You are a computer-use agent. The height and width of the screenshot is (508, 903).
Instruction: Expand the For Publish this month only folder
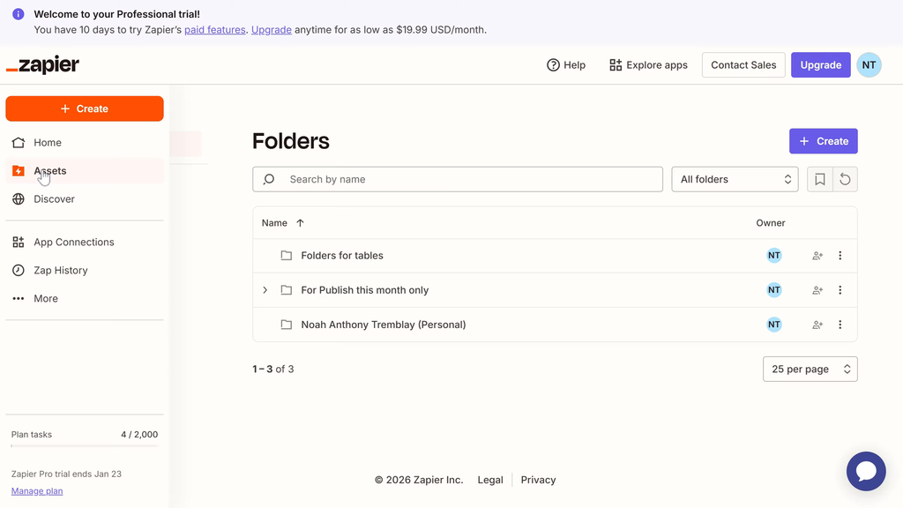[x=265, y=290]
